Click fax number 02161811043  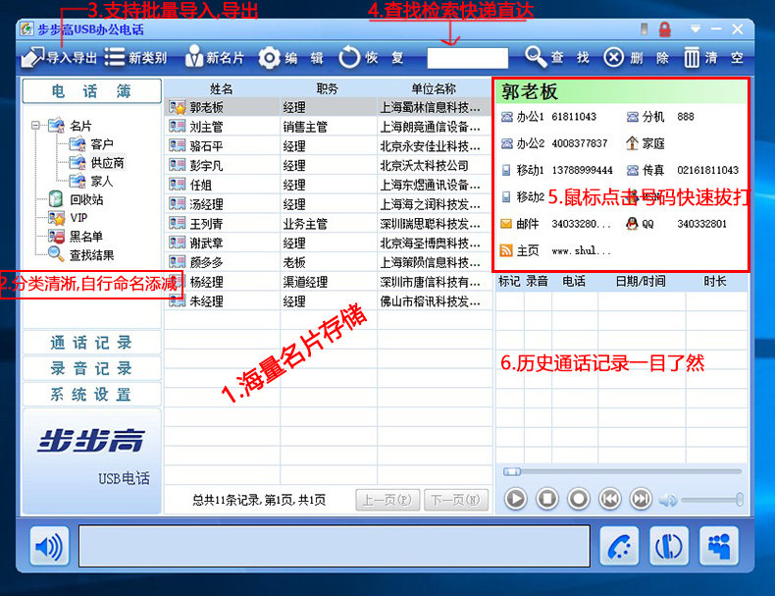[707, 170]
